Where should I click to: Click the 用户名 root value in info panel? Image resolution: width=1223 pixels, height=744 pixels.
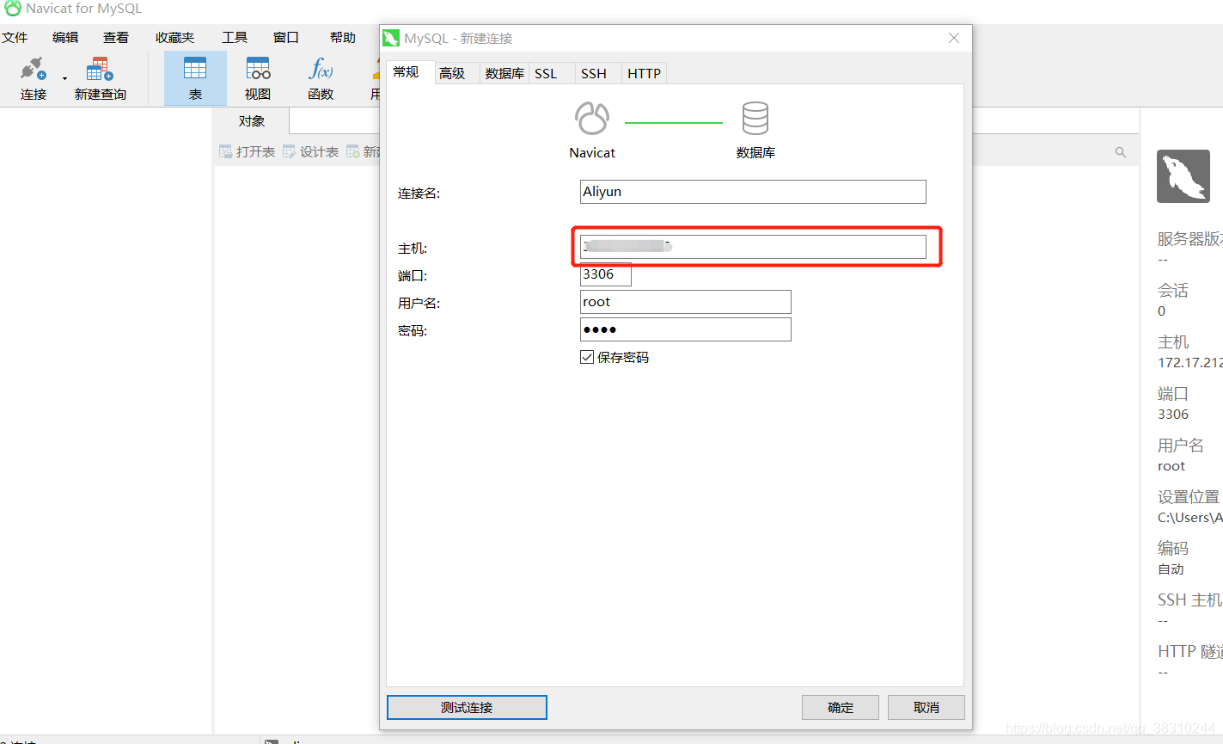(1171, 466)
